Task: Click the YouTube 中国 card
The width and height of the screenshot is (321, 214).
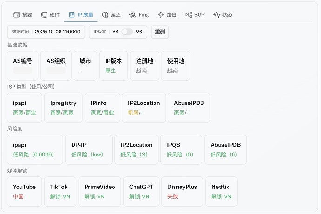Action: (x=25, y=192)
